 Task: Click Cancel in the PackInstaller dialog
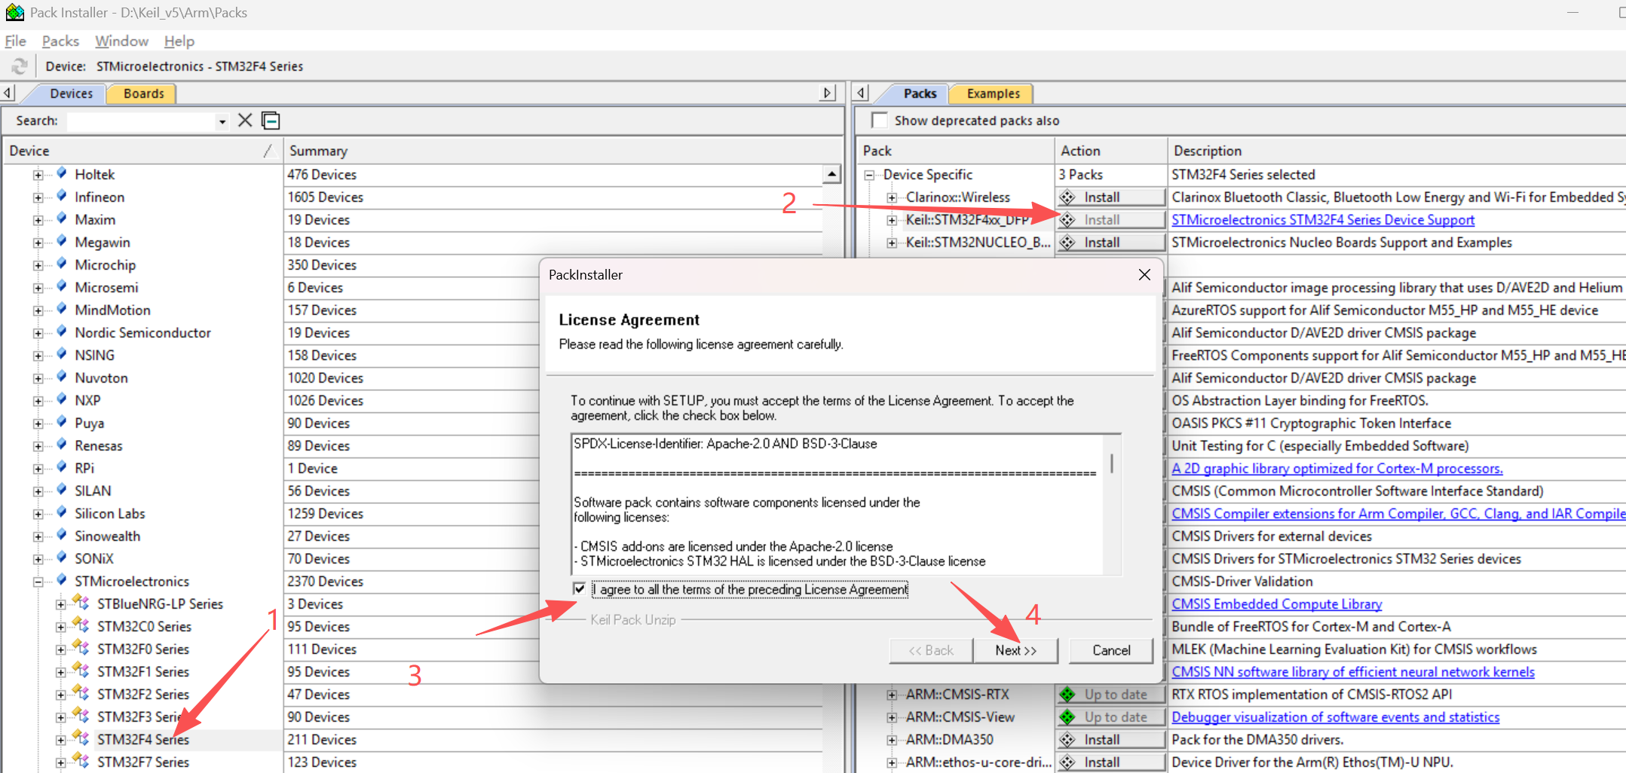point(1111,650)
